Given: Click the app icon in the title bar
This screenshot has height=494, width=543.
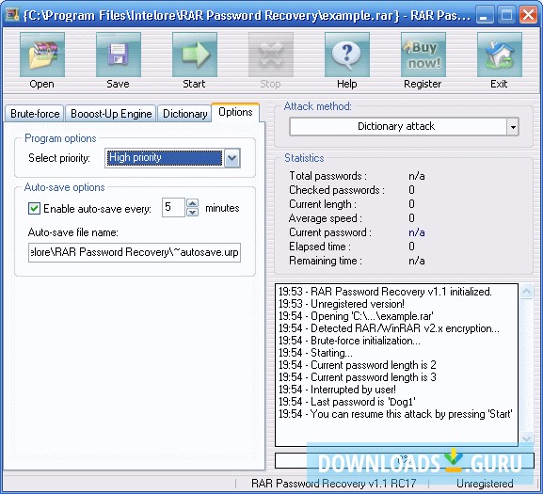Looking at the screenshot, I should pos(11,15).
